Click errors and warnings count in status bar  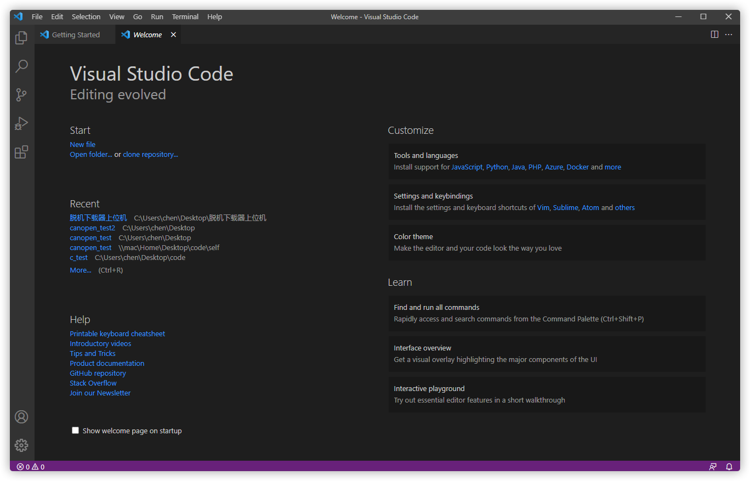pos(31,467)
